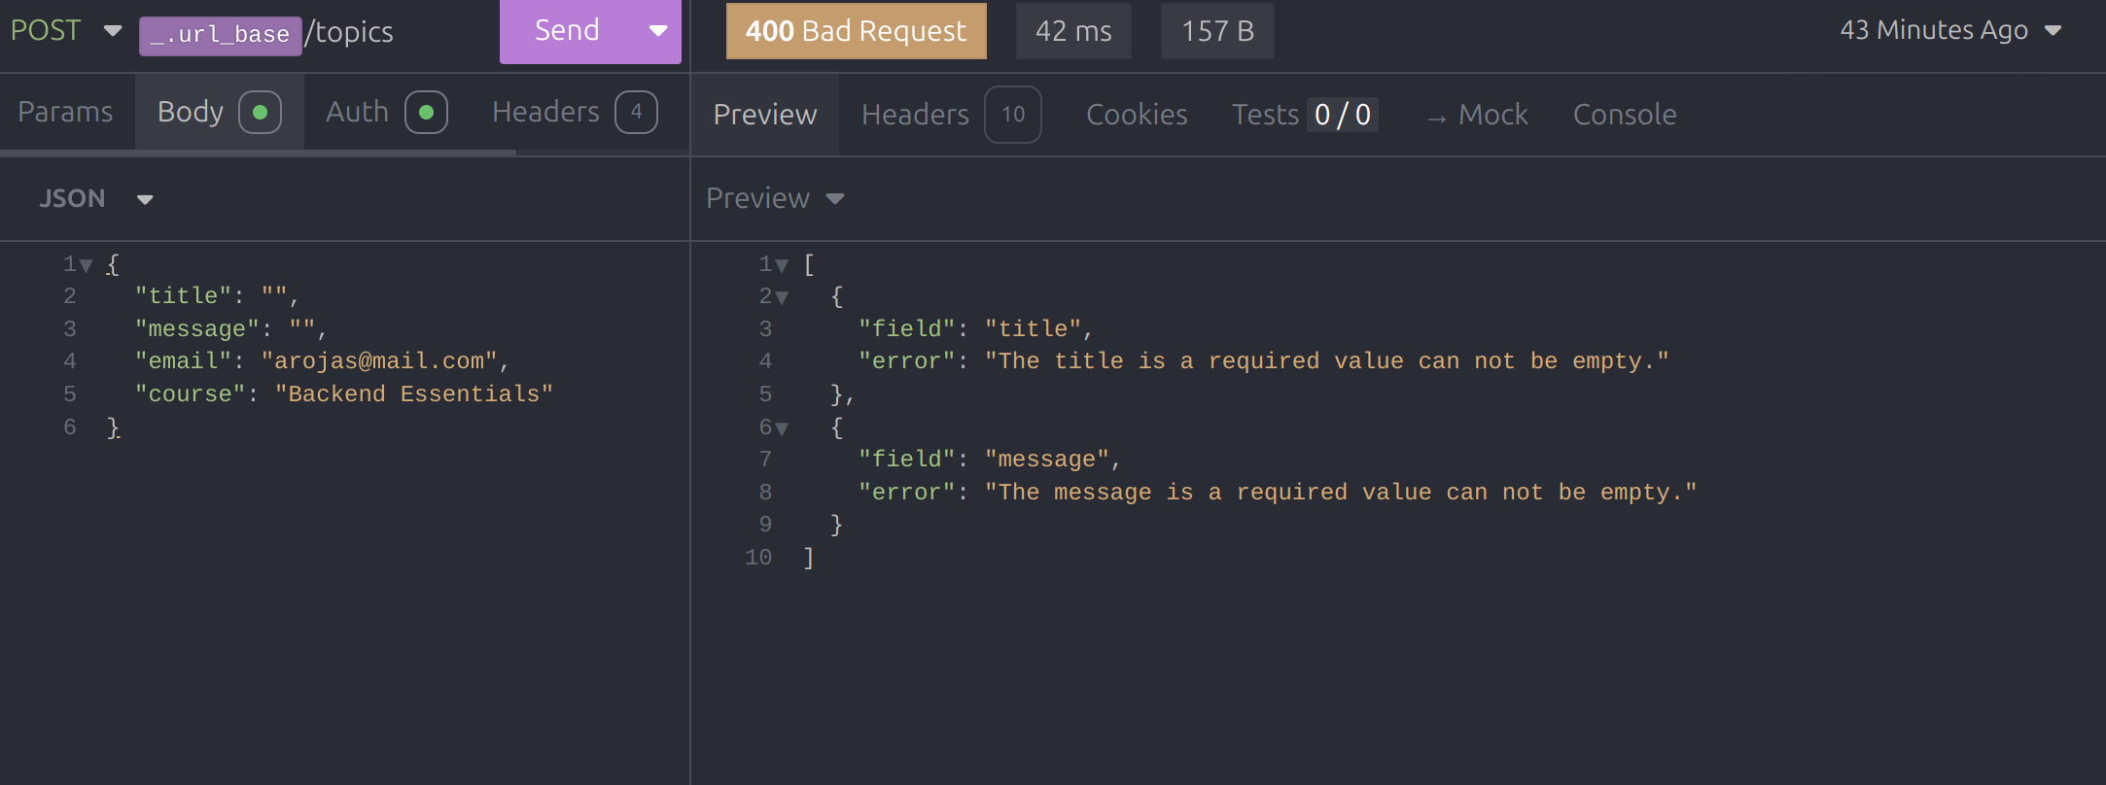Click the /topics URL field
This screenshot has height=785, width=2106.
coord(350,32)
